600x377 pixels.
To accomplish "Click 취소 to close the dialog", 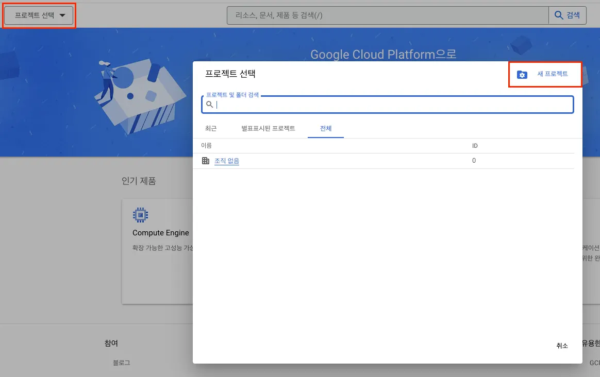I will coord(562,346).
